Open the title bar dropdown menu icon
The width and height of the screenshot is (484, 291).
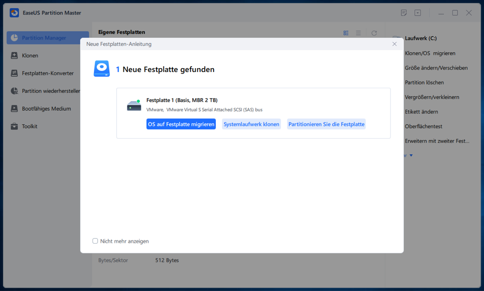click(418, 13)
